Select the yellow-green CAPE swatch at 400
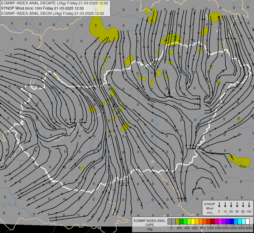Screen dimensions: 254x233 pos(189,221)
